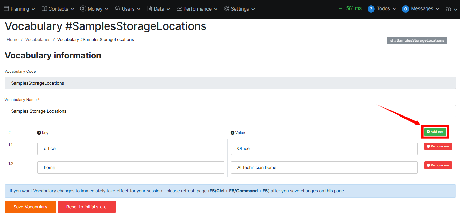Remove row 1.2 with the home key

tap(438, 165)
